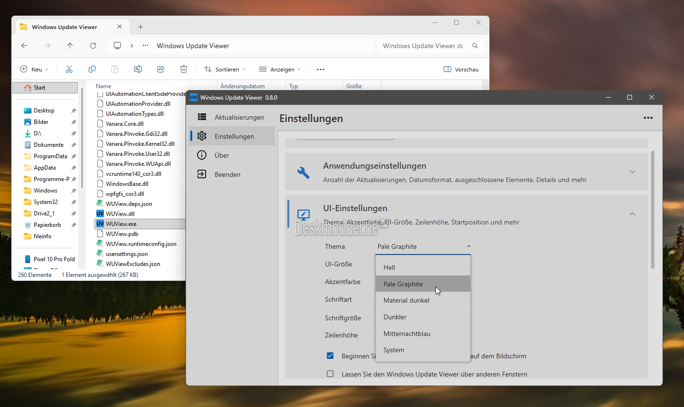Click the Explorer copy icon

[92, 70]
